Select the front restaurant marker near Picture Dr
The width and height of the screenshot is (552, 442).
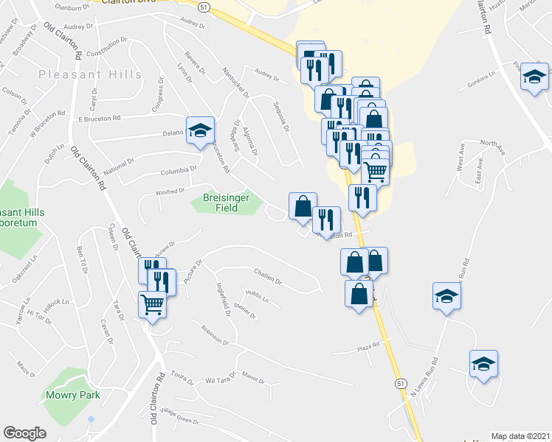(162, 282)
